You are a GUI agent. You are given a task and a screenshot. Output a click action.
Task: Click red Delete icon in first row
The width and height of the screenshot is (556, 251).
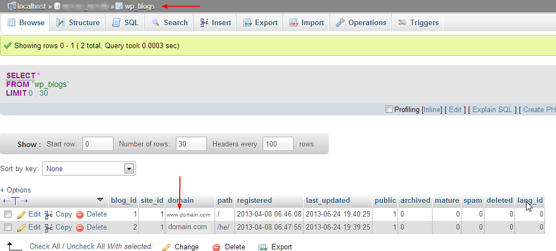80,214
